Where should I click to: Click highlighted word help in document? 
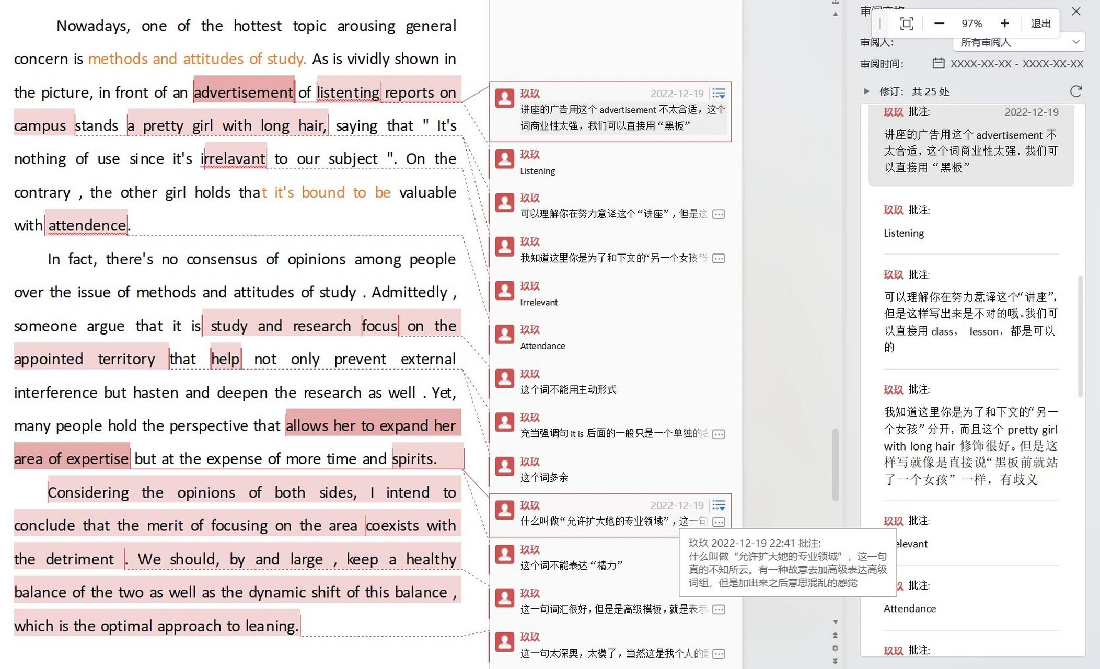tap(226, 359)
